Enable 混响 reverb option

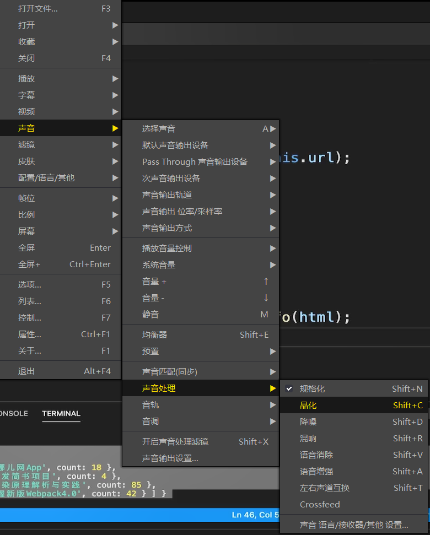tap(353, 438)
